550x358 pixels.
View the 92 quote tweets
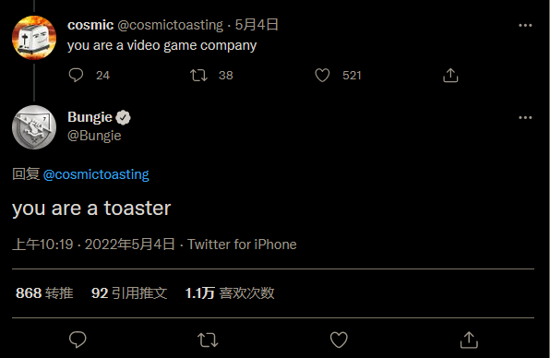(x=129, y=293)
